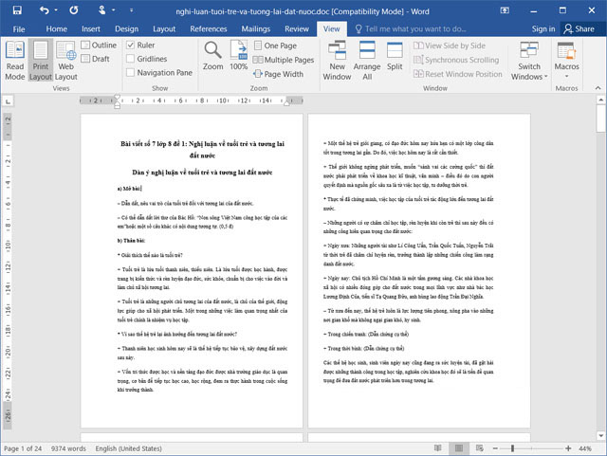This screenshot has width=607, height=456.
Task: Toggle Touch/Mouse mode icon
Action: [101, 10]
